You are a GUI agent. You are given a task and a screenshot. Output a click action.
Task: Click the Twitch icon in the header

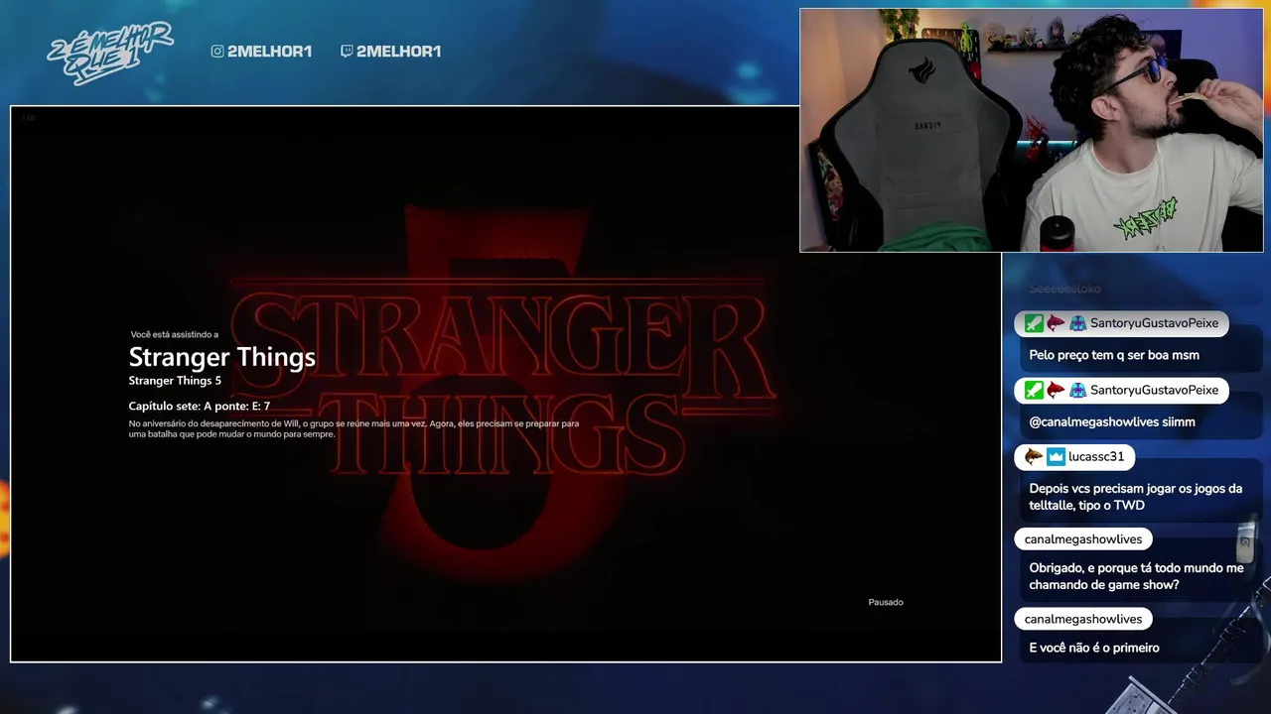[347, 52]
